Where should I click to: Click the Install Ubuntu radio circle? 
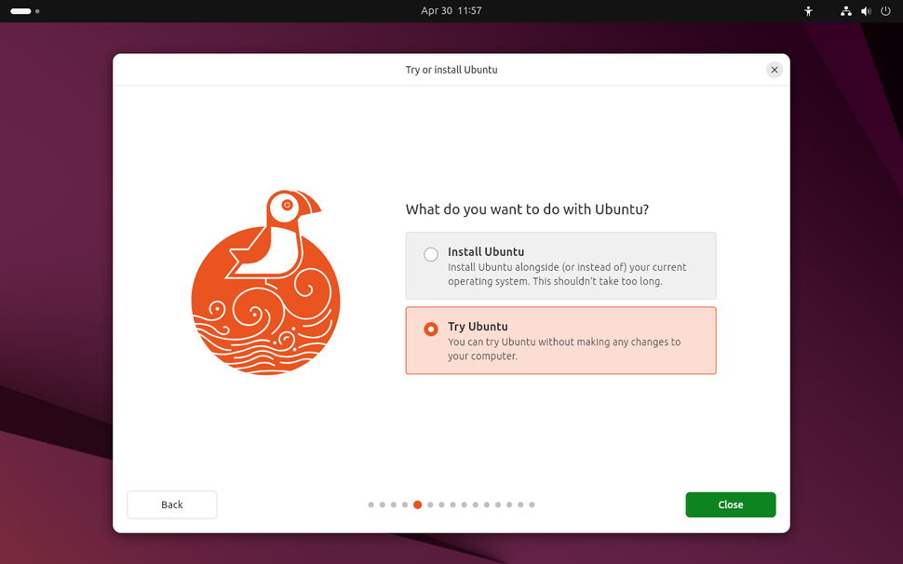(x=430, y=253)
